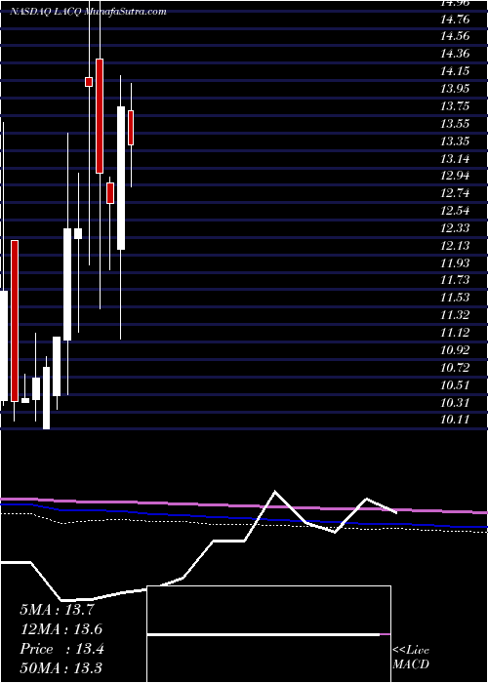
Task: Click the 12MA : 13.6 reading
Action: click(61, 629)
